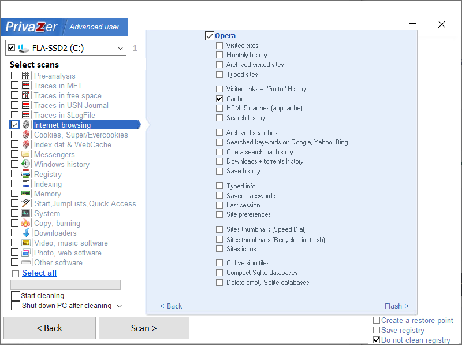462x345 pixels.
Task: Toggle the Saved passwords checkbox
Action: point(219,195)
